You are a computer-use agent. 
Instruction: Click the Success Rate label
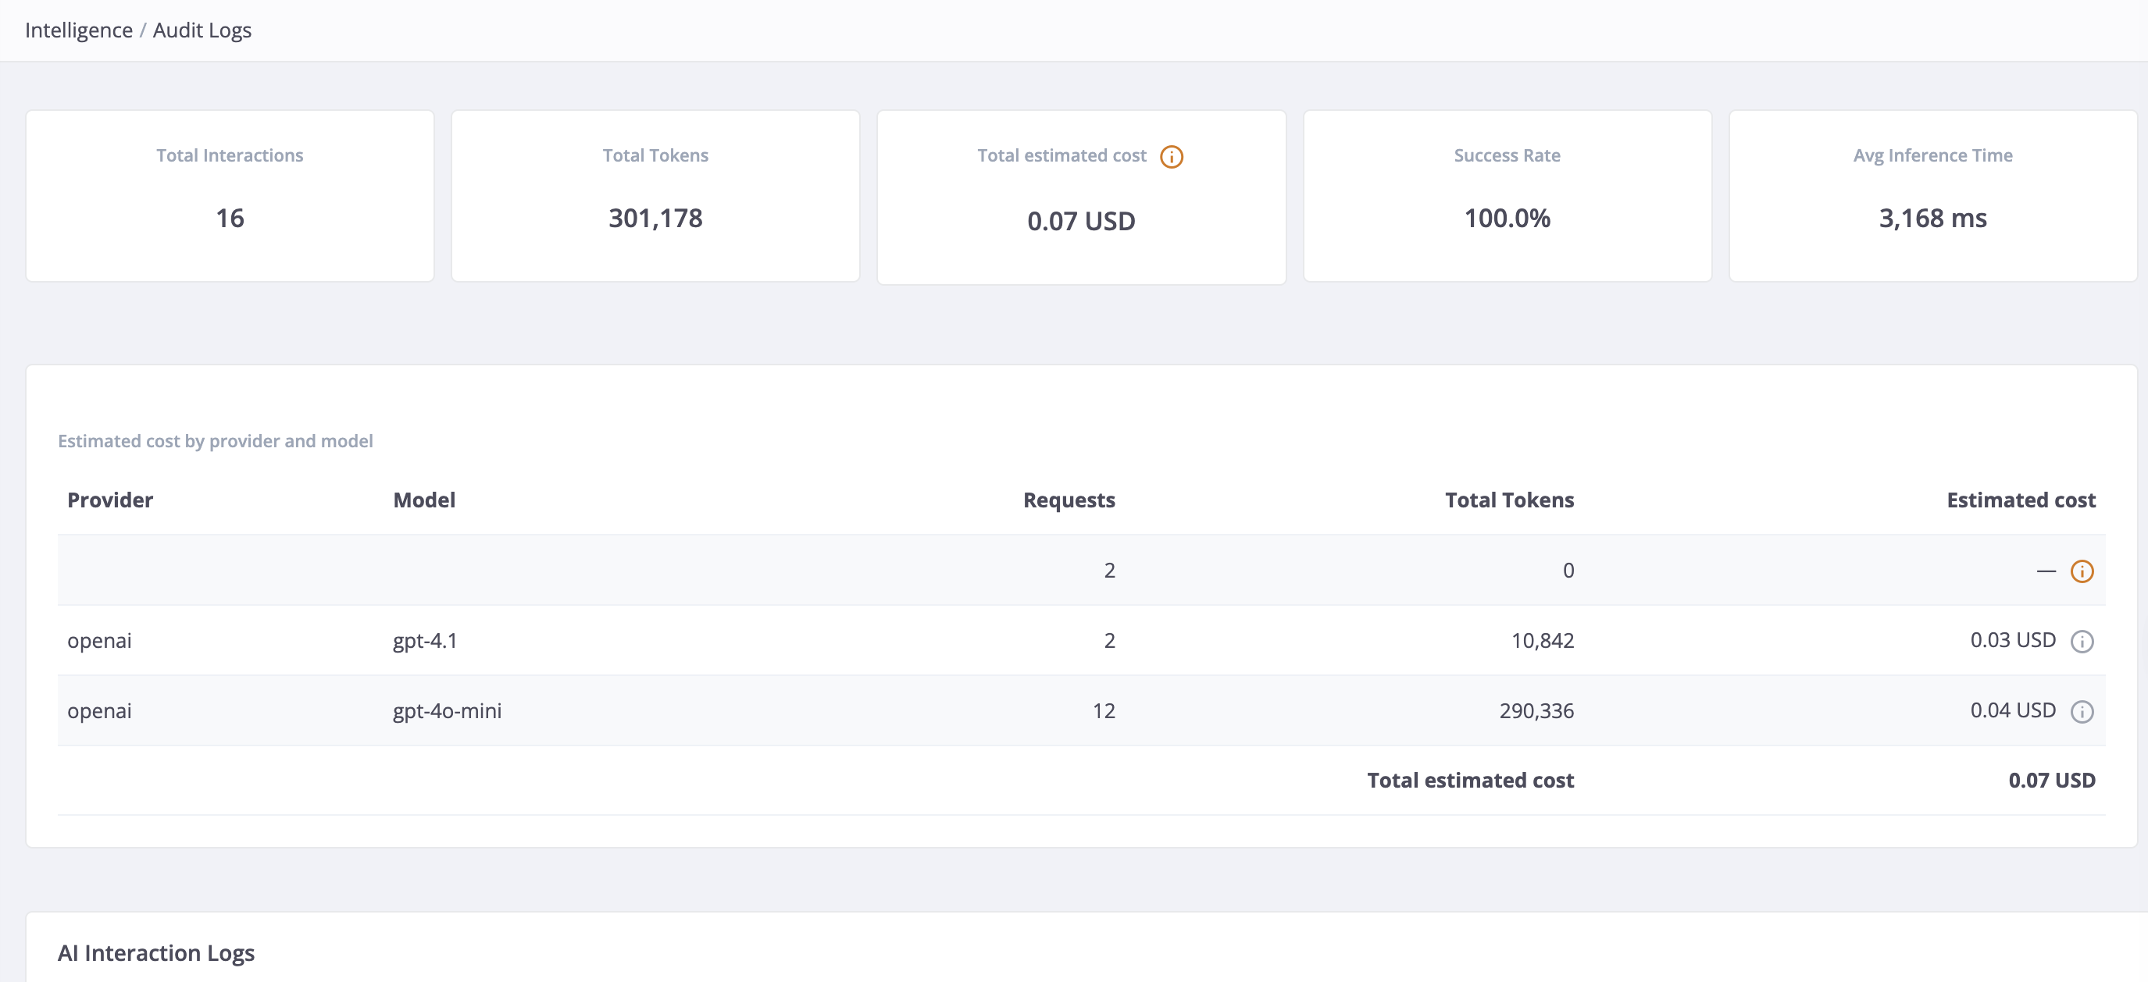(1508, 155)
